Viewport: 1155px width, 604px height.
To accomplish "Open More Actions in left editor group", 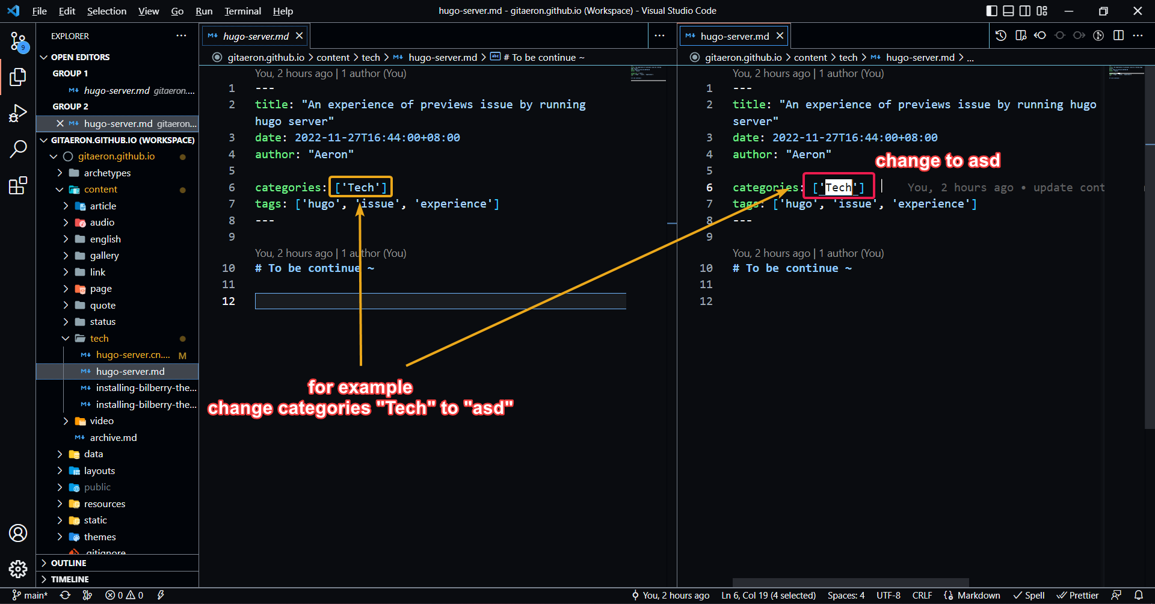I will coord(660,35).
